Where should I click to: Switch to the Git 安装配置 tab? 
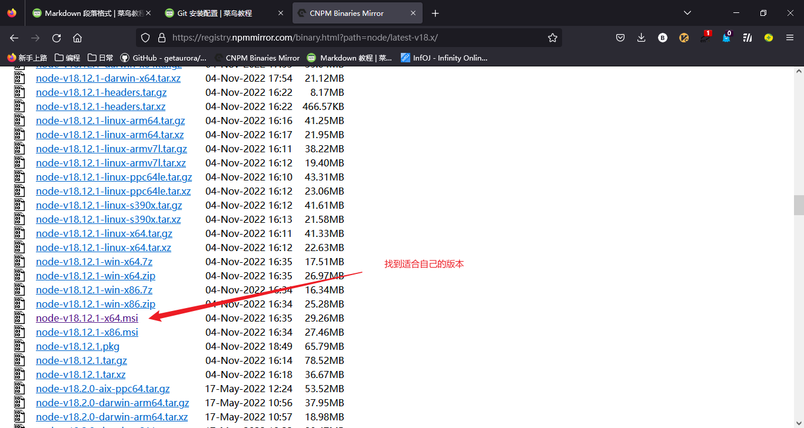click(x=224, y=13)
